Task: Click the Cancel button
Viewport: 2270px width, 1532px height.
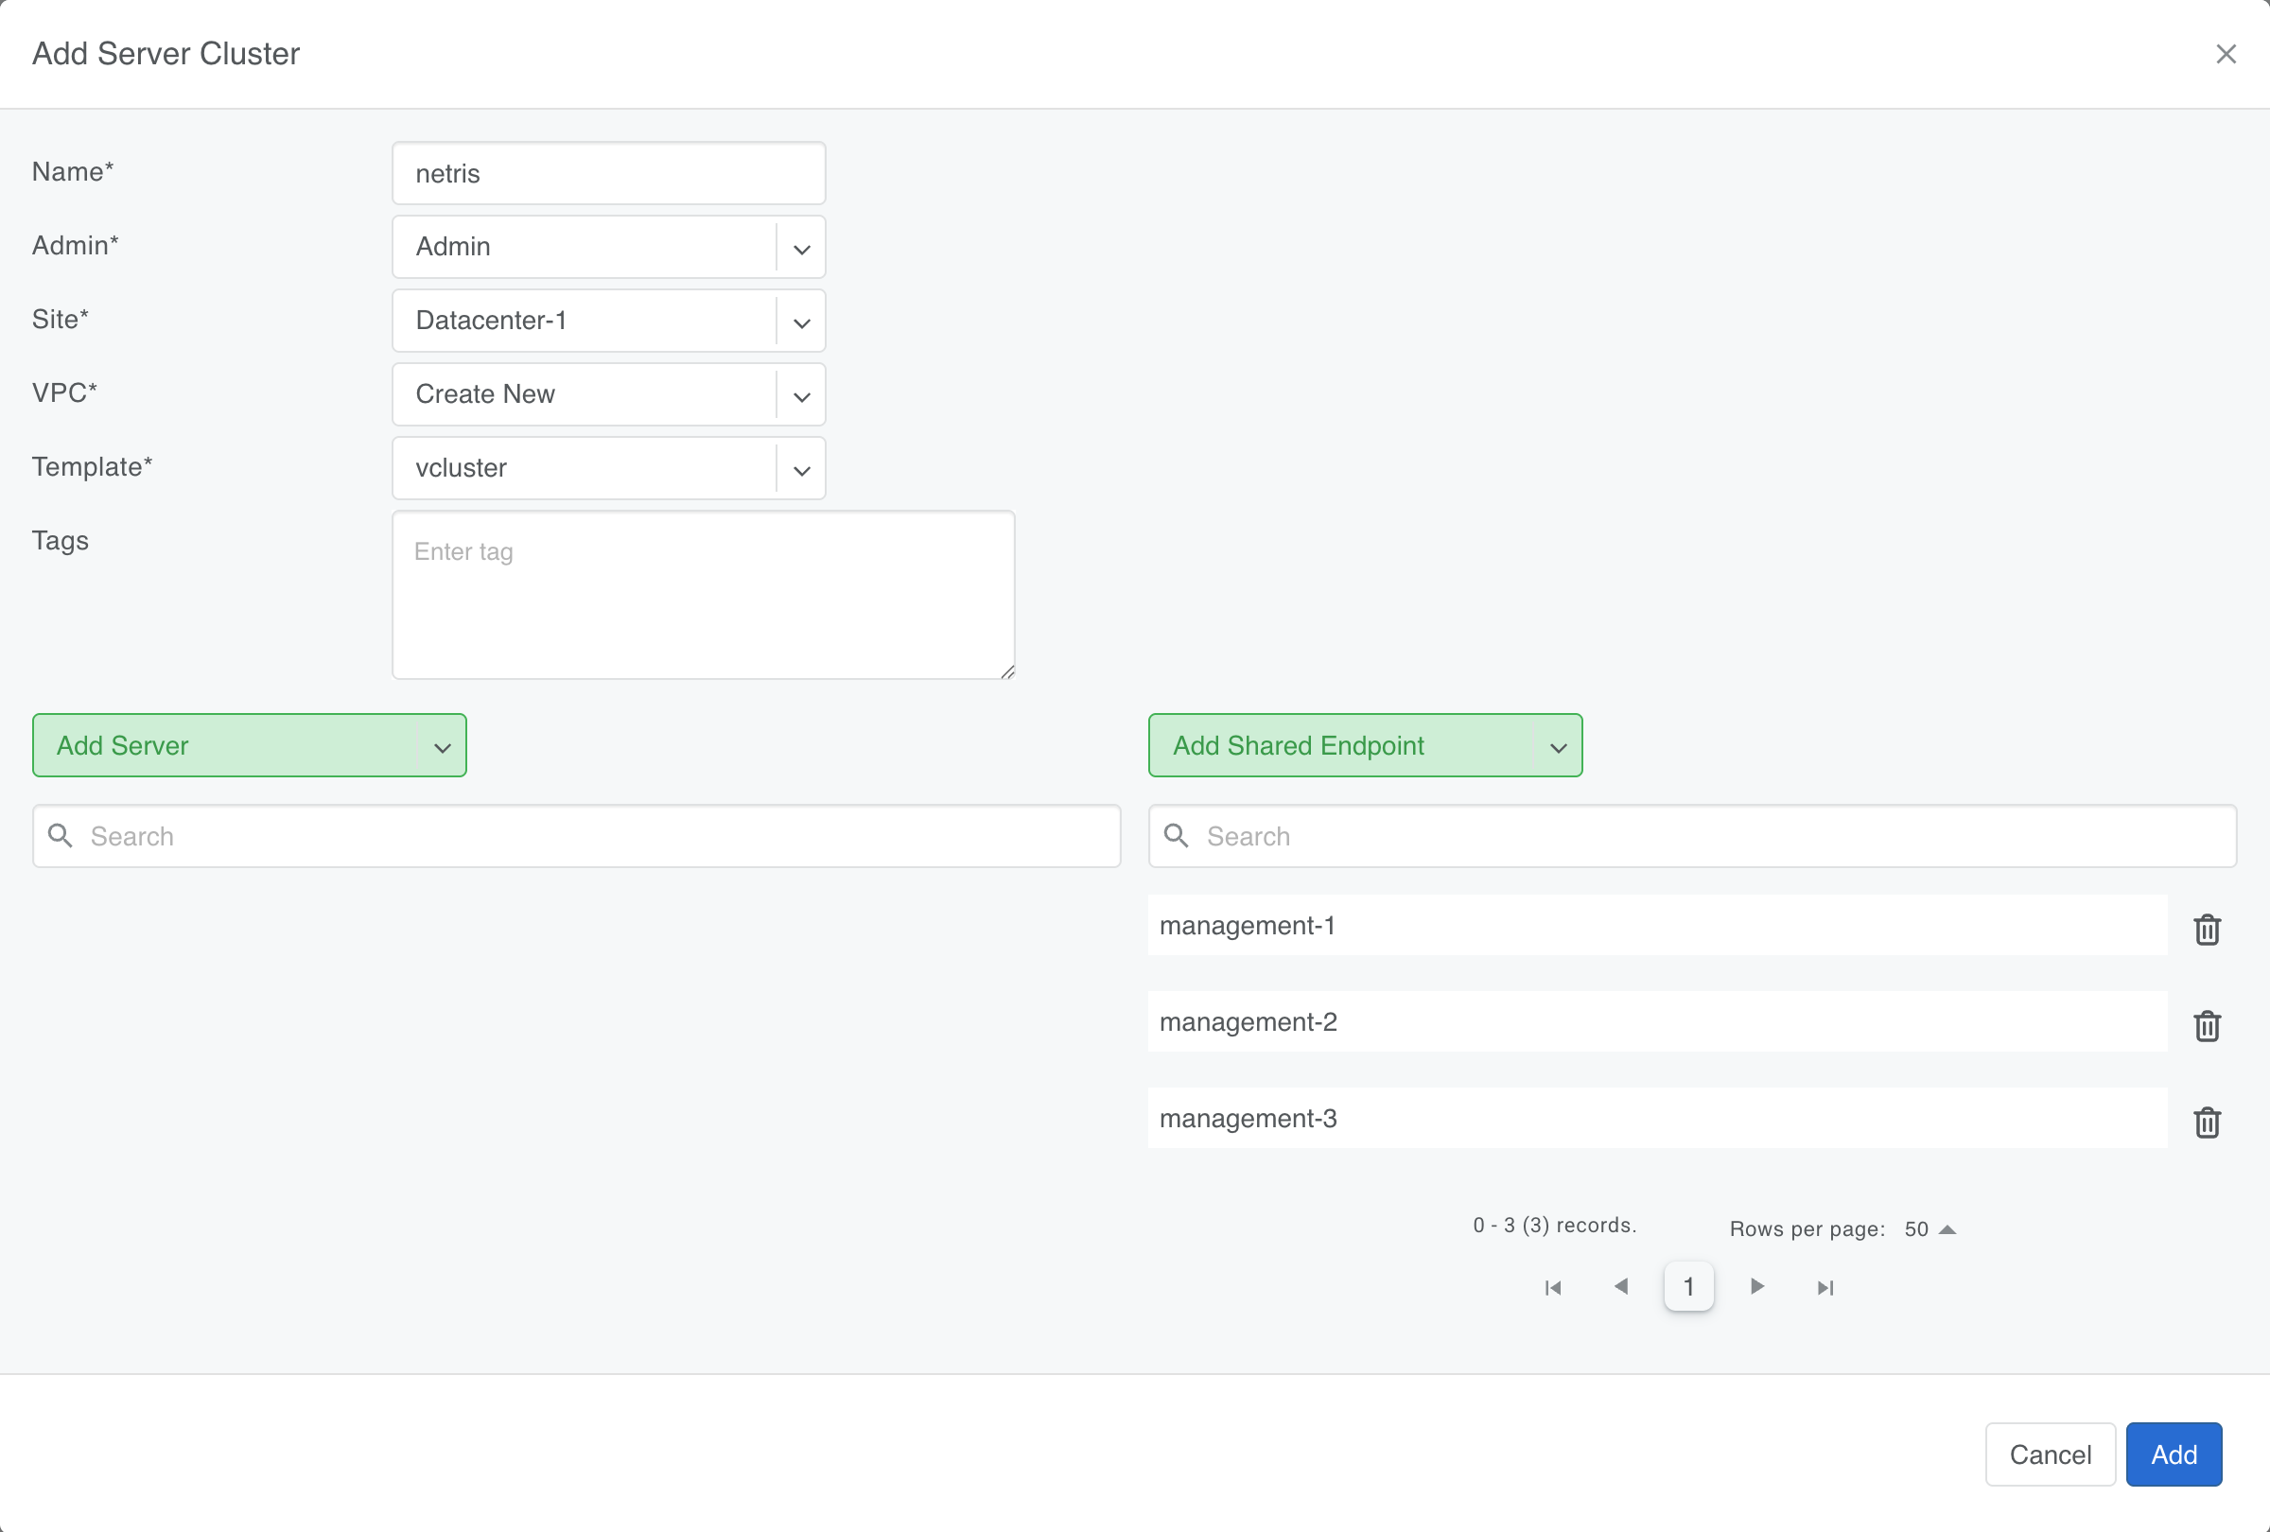Action: click(2050, 1454)
